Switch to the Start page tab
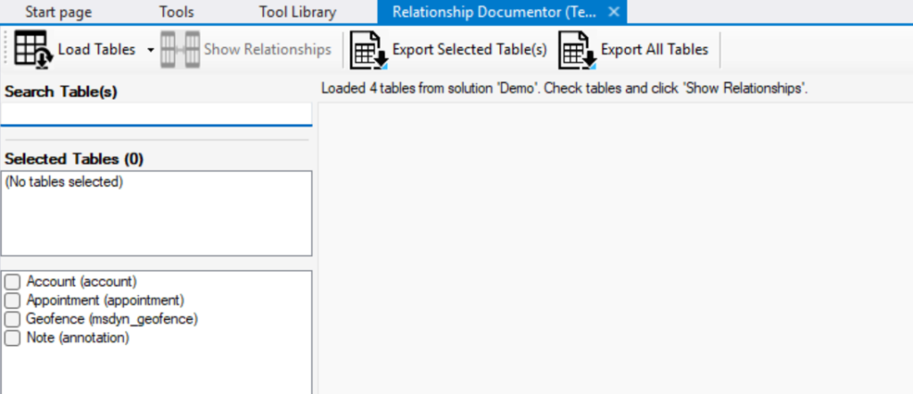 tap(58, 12)
